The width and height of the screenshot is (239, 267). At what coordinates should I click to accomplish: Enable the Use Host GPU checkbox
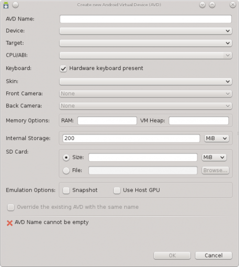pos(117,190)
